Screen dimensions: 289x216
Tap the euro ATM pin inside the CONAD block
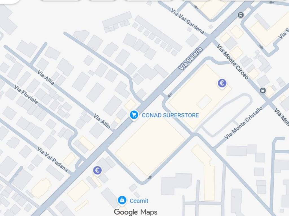[x=222, y=83]
